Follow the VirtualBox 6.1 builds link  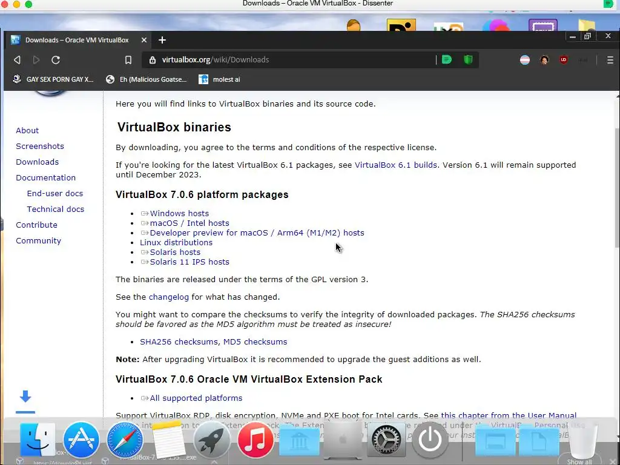[396, 165]
